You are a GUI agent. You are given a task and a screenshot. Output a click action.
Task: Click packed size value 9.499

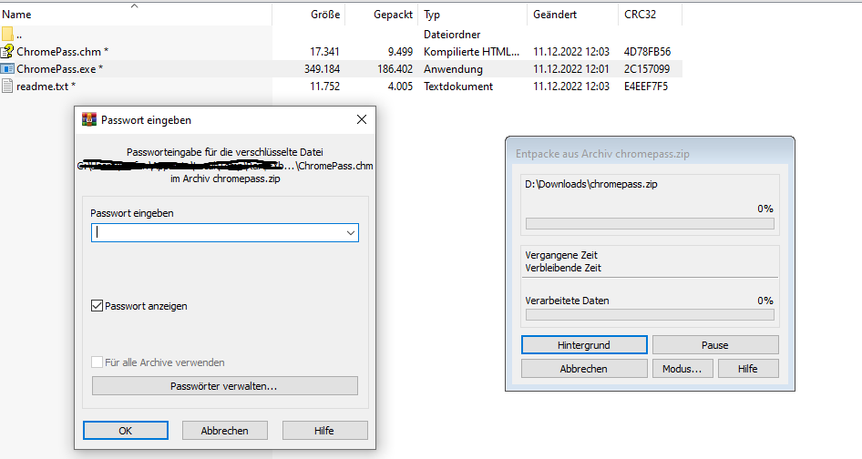click(x=400, y=52)
